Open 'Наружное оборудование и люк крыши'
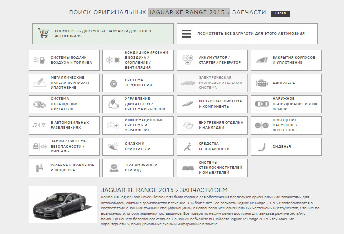Viewport: 344px width, 234px height. point(286,104)
